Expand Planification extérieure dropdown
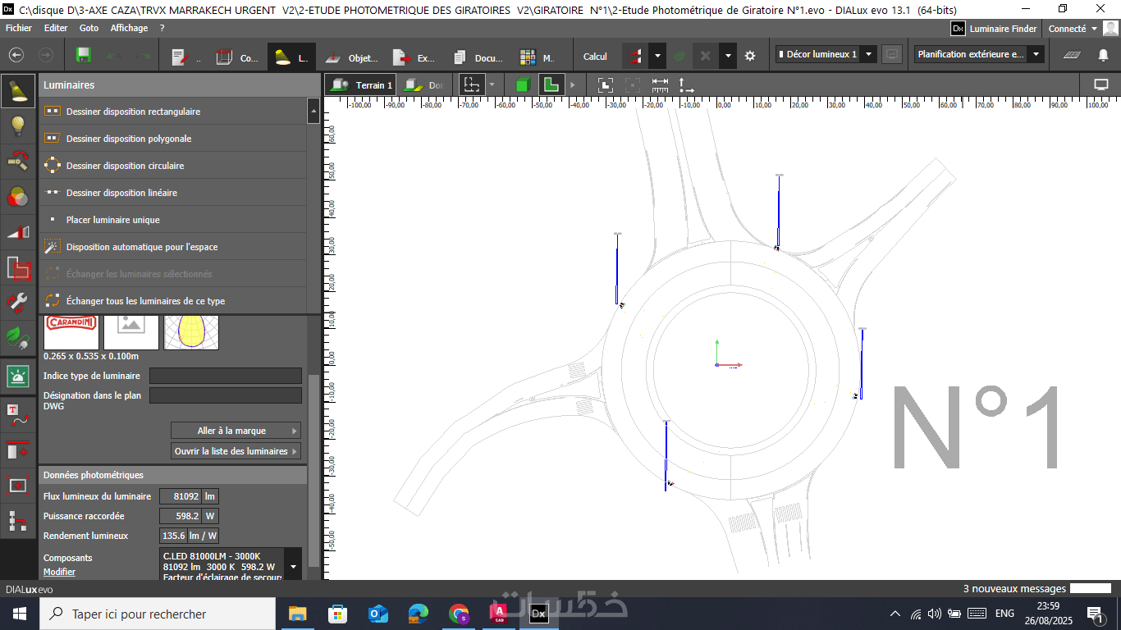 pos(1036,54)
